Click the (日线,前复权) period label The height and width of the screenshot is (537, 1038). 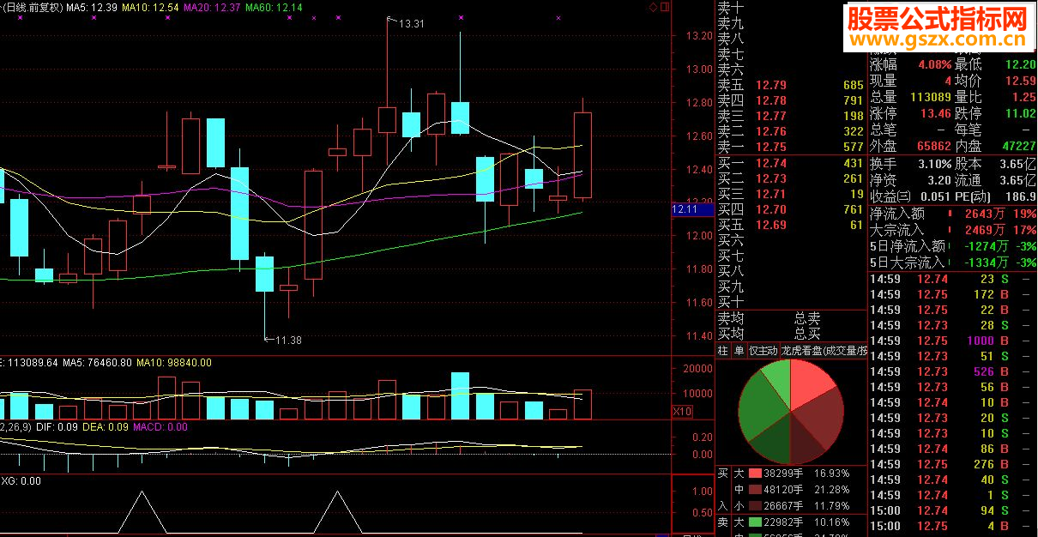(33, 7)
